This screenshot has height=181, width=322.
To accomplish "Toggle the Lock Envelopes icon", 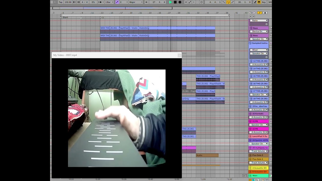I will point(265,13).
